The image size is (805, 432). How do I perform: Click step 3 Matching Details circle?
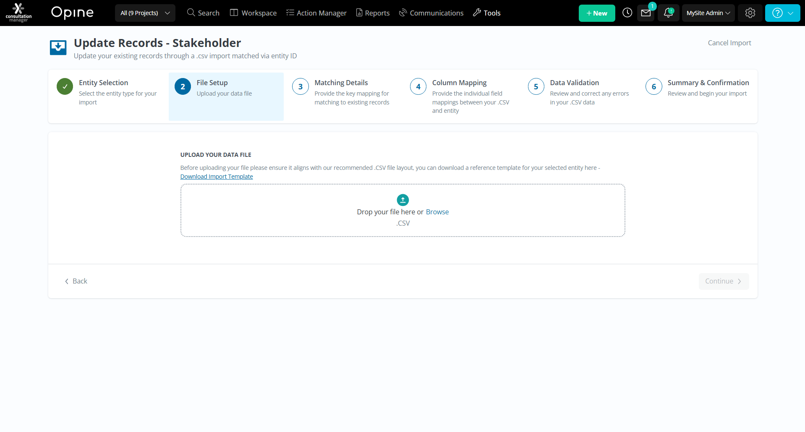click(301, 86)
